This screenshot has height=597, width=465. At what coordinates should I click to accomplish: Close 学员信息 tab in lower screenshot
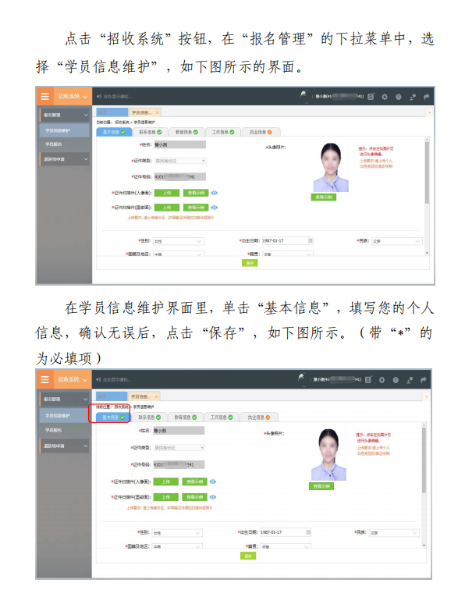tap(156, 396)
